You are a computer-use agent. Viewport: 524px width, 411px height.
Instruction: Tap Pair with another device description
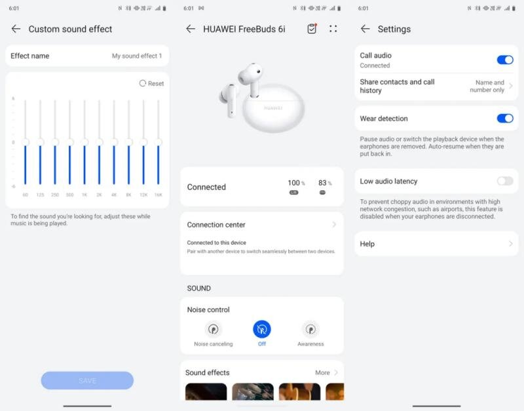pyautogui.click(x=261, y=251)
